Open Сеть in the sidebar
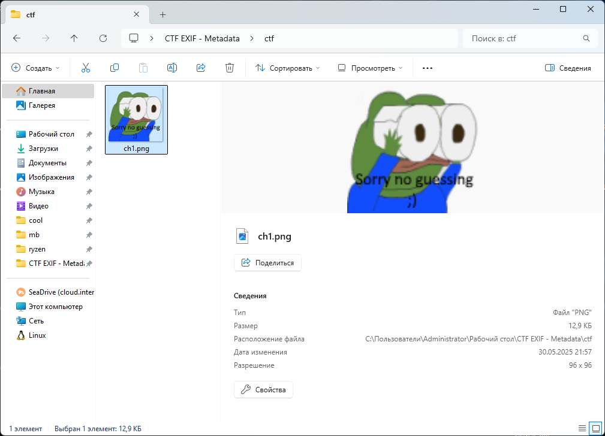The width and height of the screenshot is (605, 436). (48, 321)
